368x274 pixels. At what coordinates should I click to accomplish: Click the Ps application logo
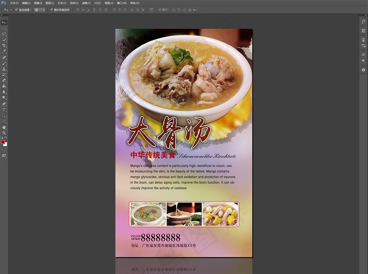click(x=4, y=3)
